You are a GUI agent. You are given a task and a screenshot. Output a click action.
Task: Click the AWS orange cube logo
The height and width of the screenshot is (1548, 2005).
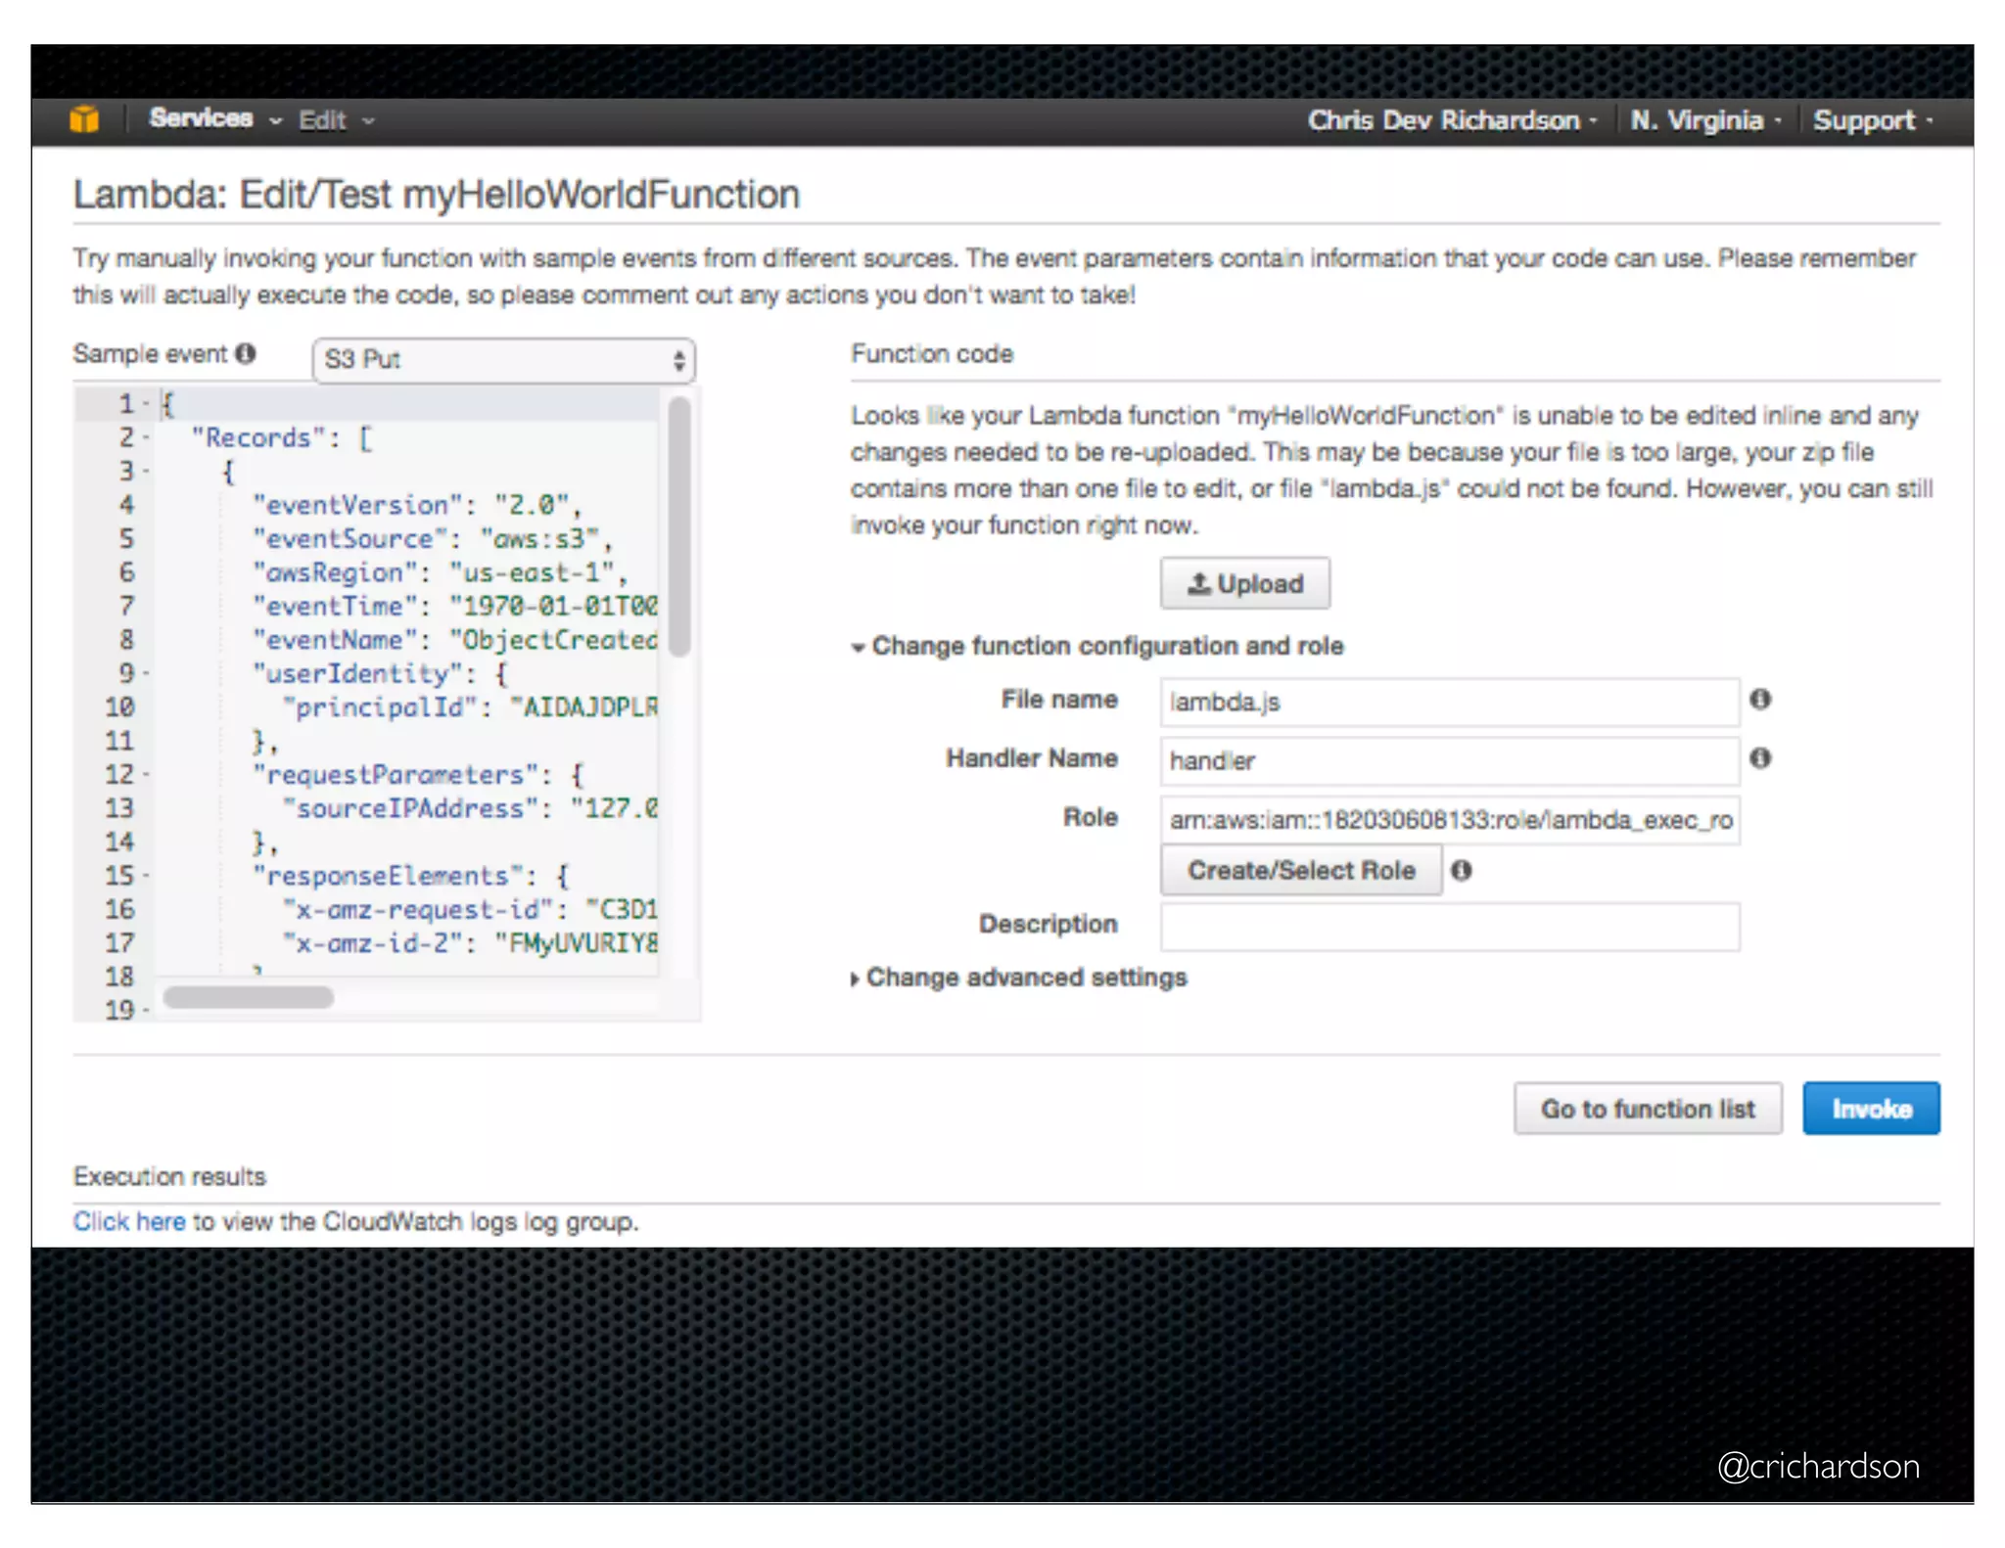tap(84, 119)
